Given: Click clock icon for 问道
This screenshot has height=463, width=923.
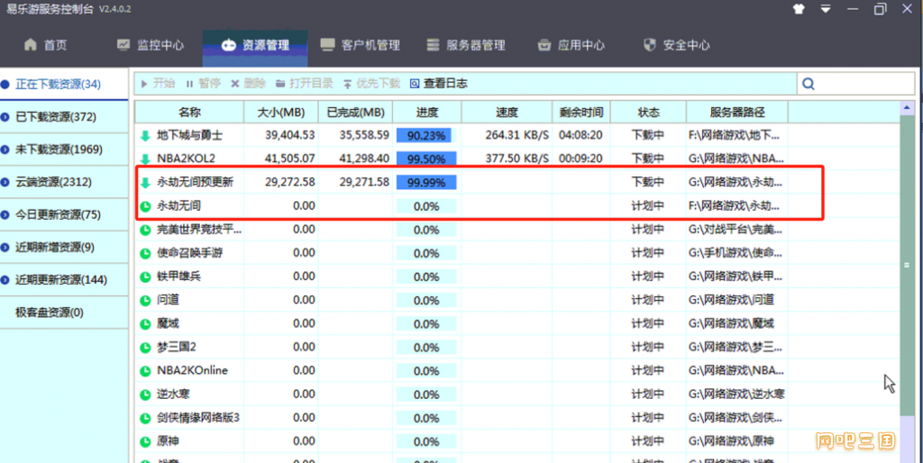Looking at the screenshot, I should click(x=145, y=301).
